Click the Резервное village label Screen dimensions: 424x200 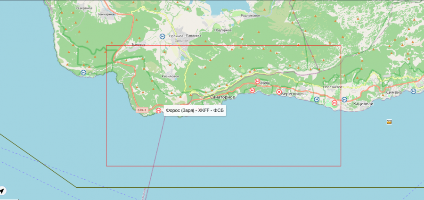click(84, 8)
